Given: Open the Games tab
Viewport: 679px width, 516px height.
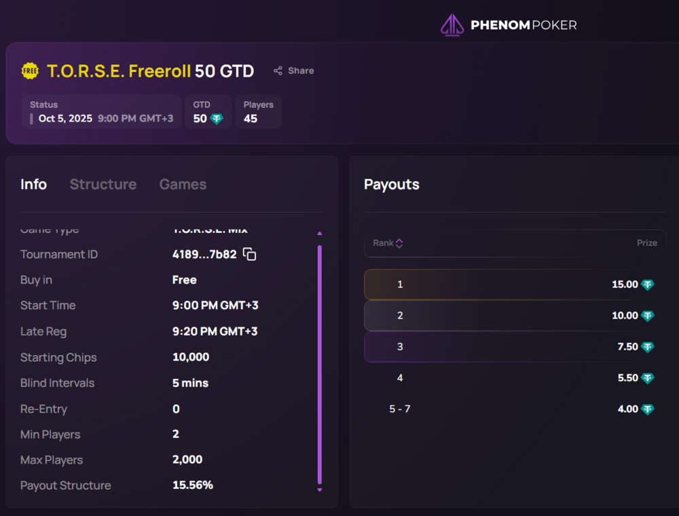Looking at the screenshot, I should click(183, 184).
